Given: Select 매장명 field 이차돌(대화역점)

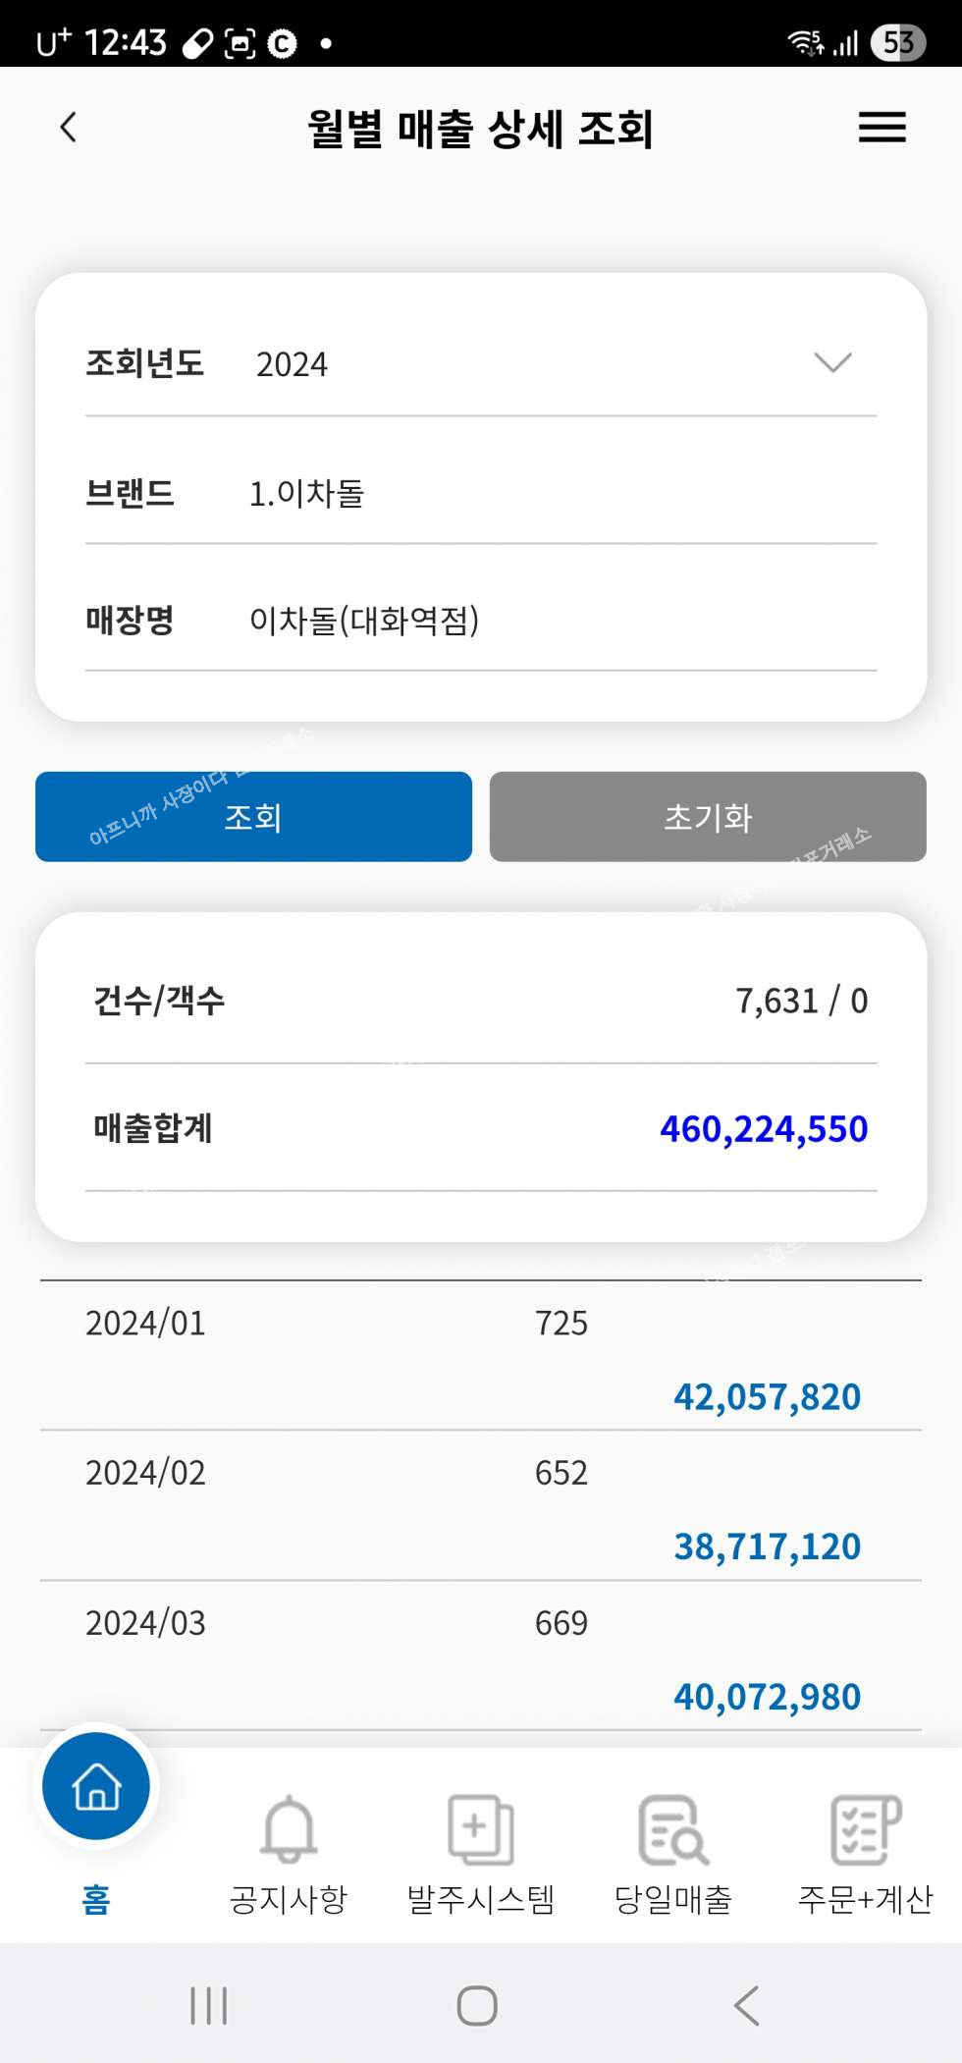Looking at the screenshot, I should pos(364,621).
